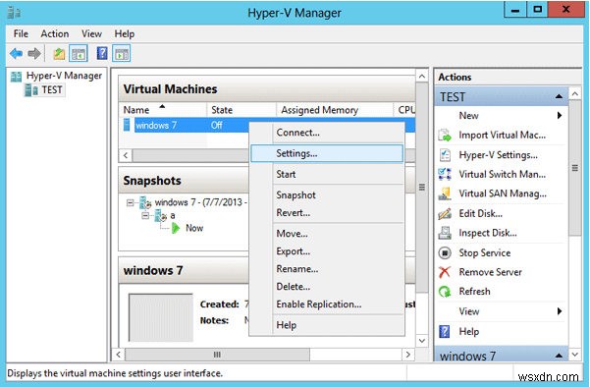
Task: Select Help in the context menu
Action: coord(327,325)
